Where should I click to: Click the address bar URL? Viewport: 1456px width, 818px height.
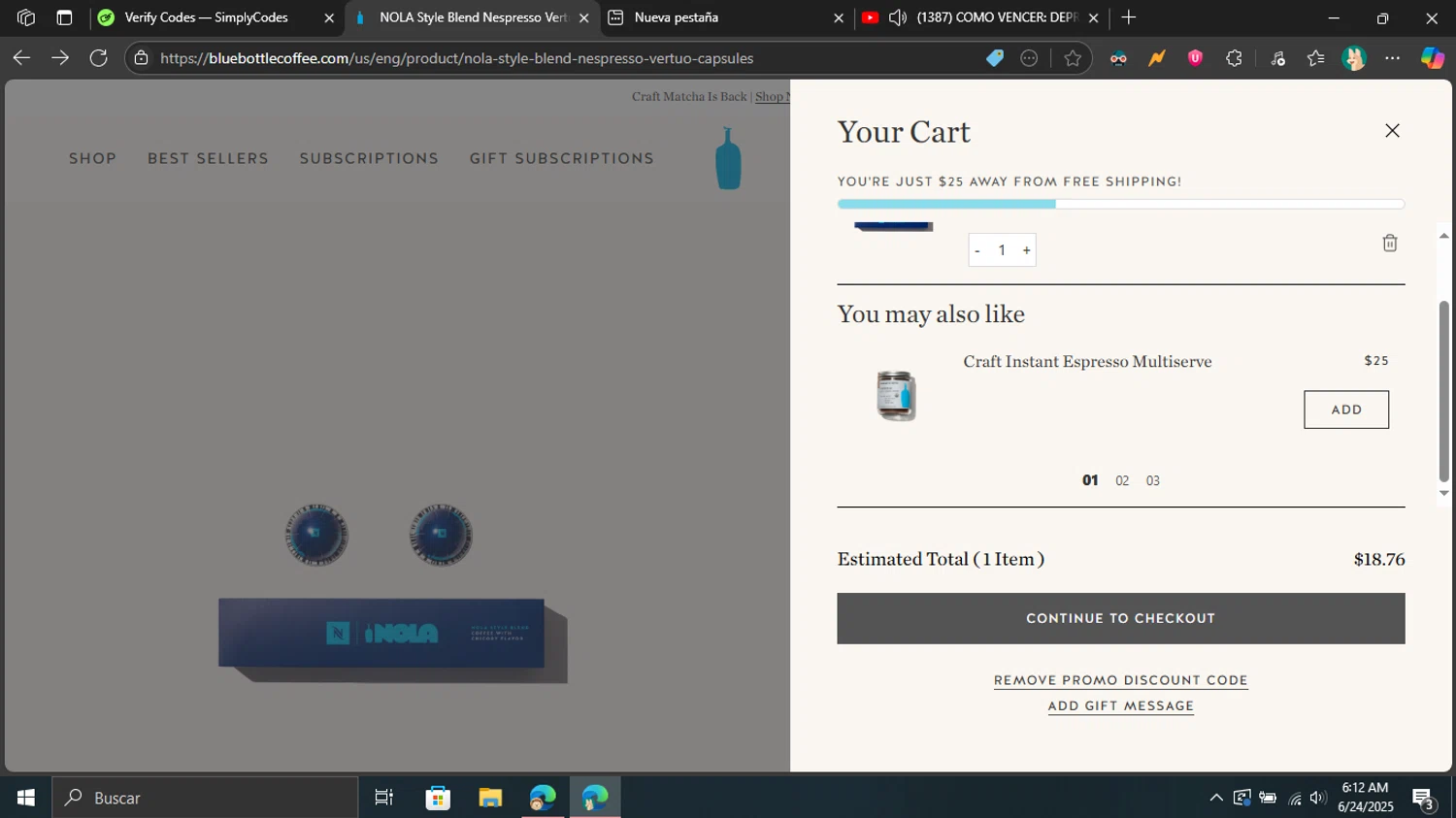point(456,58)
